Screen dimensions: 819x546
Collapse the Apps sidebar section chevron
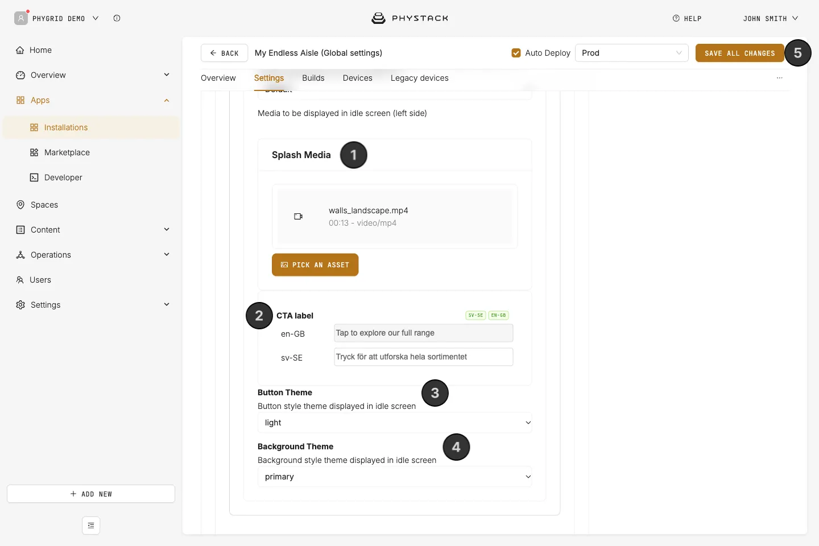click(167, 100)
